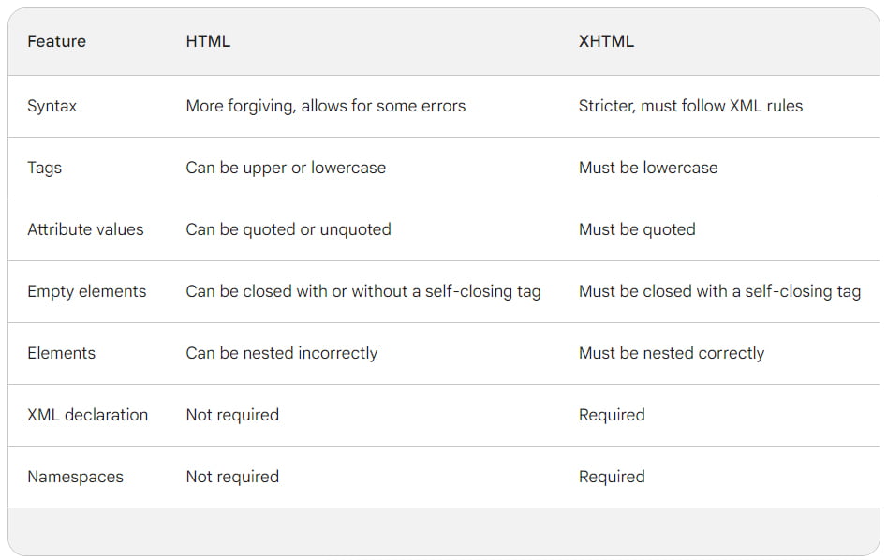Click the "Namespaces" row label
This screenshot has height=560, width=887.
pos(74,477)
